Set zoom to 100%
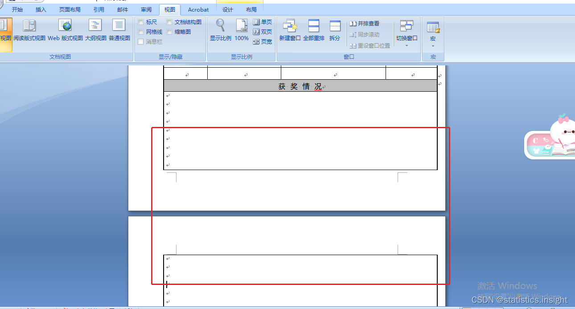Image resolution: width=575 pixels, height=309 pixels. pyautogui.click(x=242, y=30)
